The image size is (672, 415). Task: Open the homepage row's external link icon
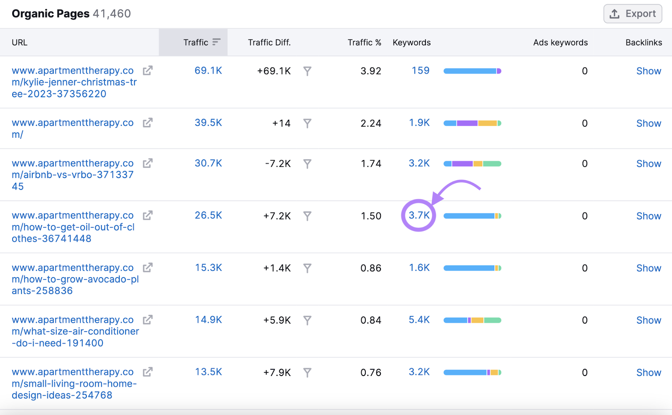[147, 123]
